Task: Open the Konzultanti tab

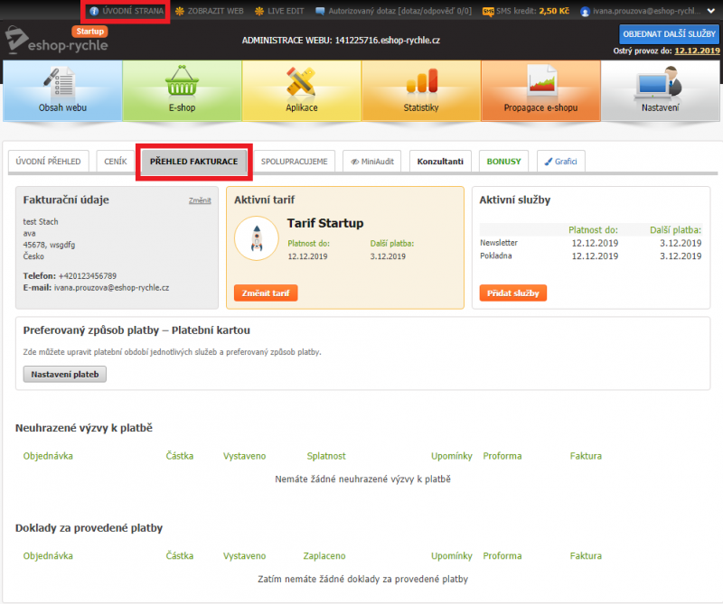Action: 440,162
